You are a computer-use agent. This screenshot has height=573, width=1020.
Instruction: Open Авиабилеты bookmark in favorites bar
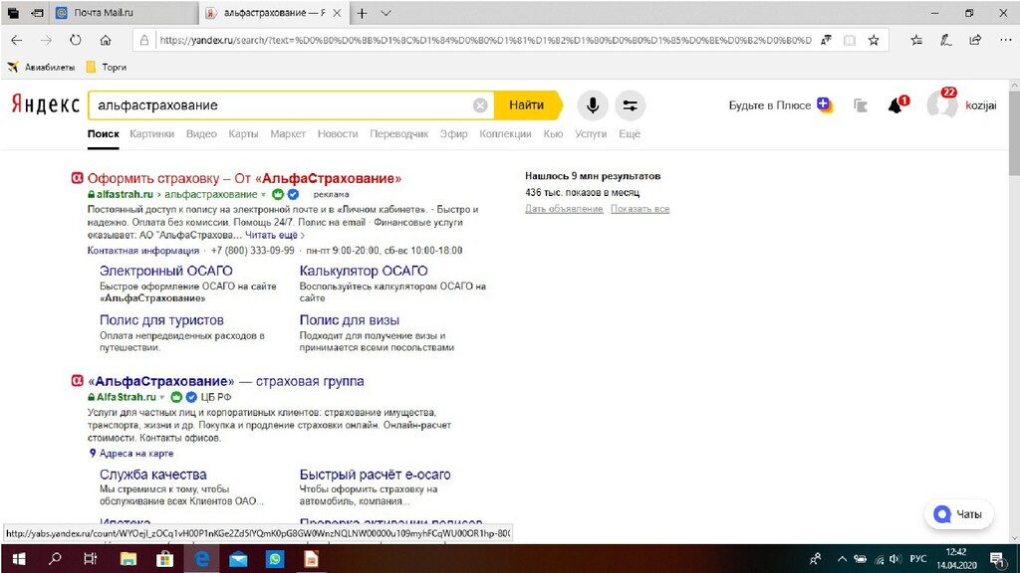point(41,67)
